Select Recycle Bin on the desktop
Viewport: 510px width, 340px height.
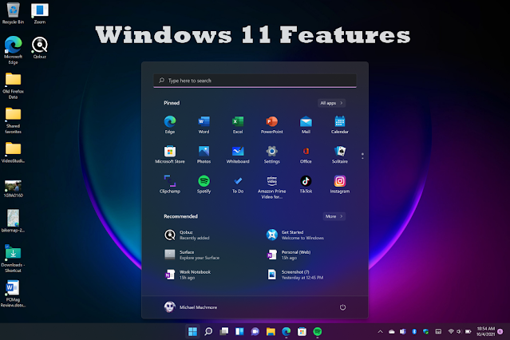(13, 14)
